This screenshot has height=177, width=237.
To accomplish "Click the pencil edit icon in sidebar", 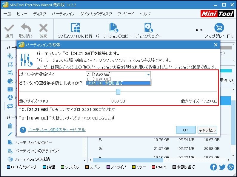I will tap(10, 134).
